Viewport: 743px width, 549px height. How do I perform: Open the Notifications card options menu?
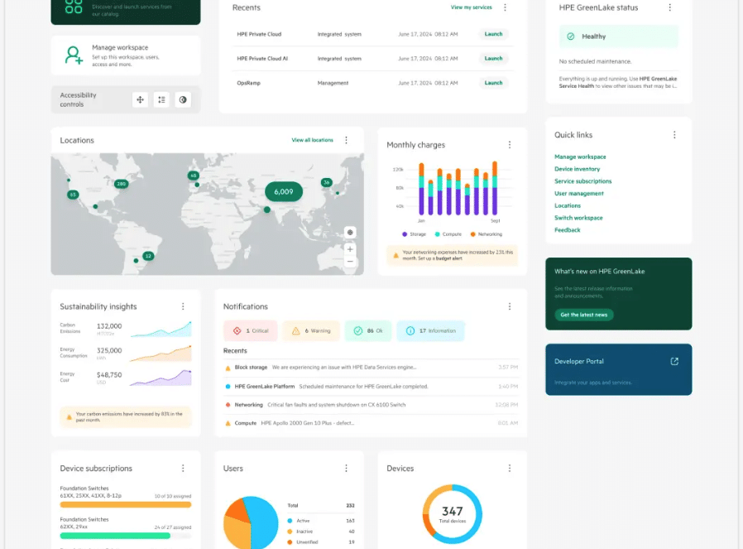click(510, 306)
